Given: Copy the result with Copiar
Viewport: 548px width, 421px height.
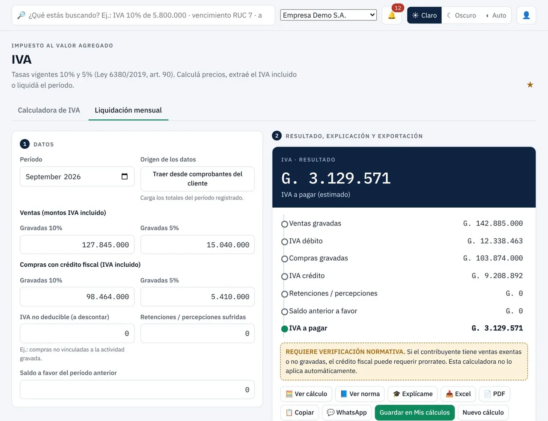Looking at the screenshot, I should [300, 412].
